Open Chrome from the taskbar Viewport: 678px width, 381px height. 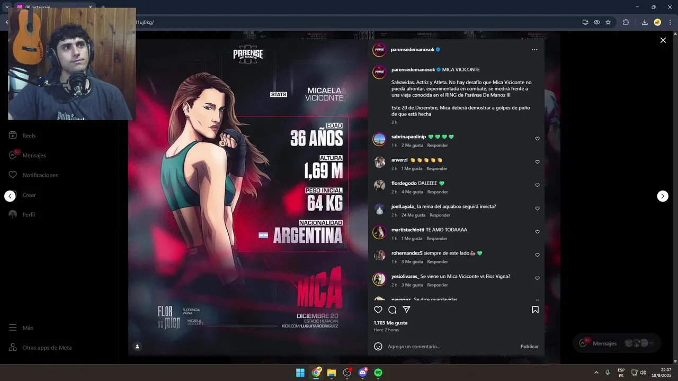click(x=316, y=373)
